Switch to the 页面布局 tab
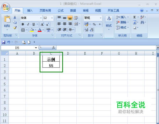This screenshot has width=159, height=124. 45,10
